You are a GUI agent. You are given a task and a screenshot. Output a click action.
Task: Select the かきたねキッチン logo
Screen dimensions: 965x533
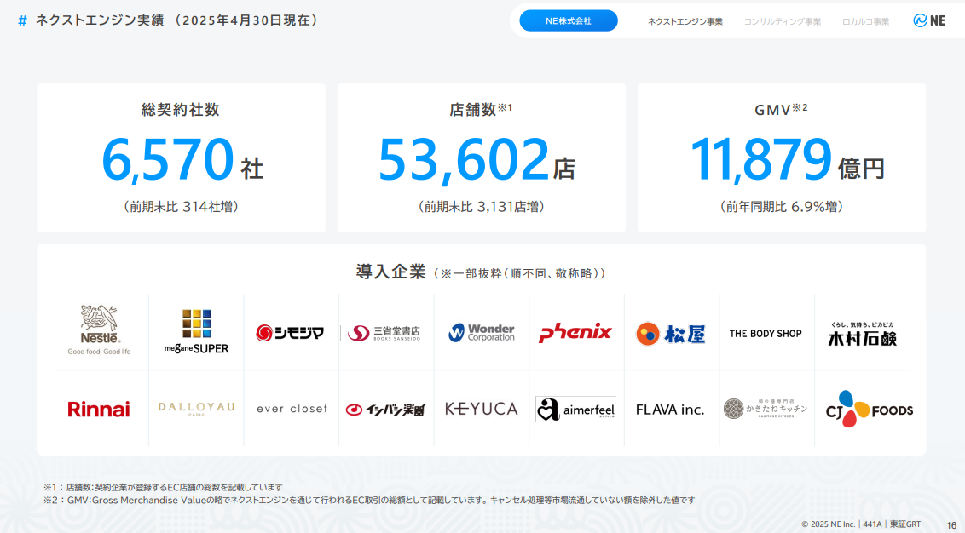[x=766, y=408]
